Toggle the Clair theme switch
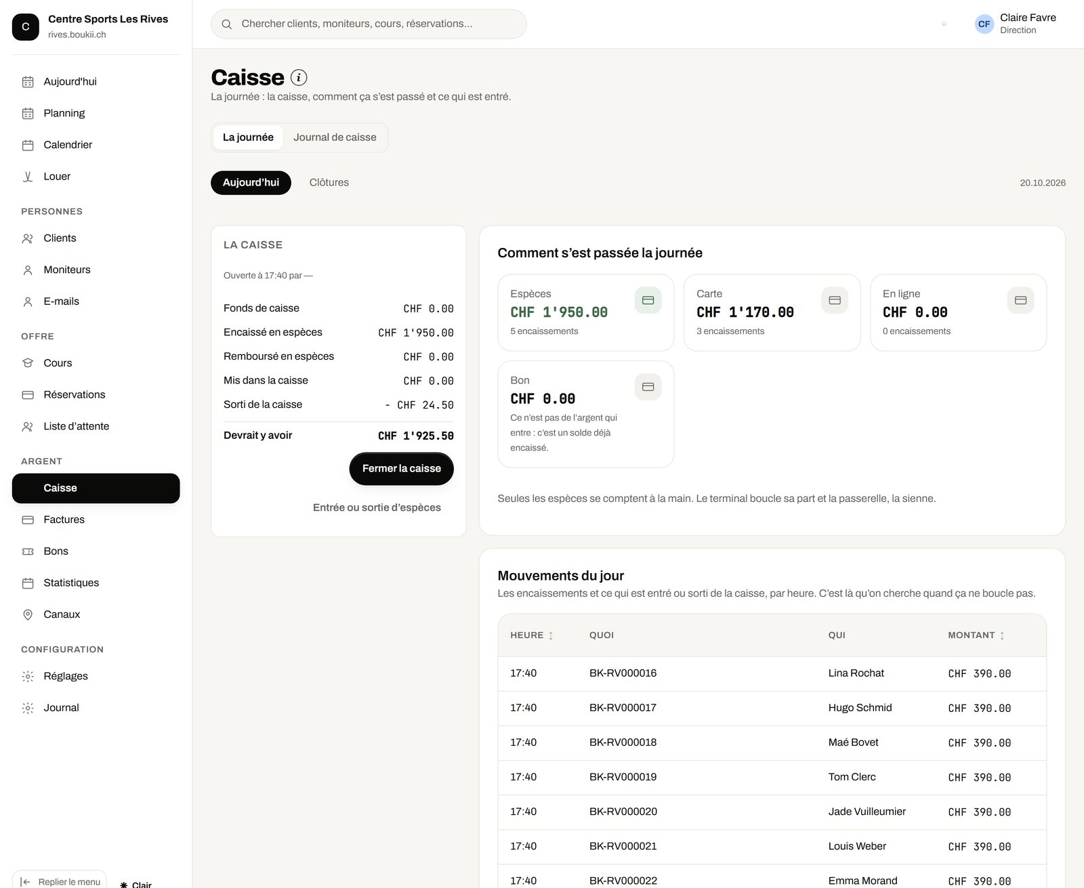Screen dimensions: 1084x888 pos(135,884)
